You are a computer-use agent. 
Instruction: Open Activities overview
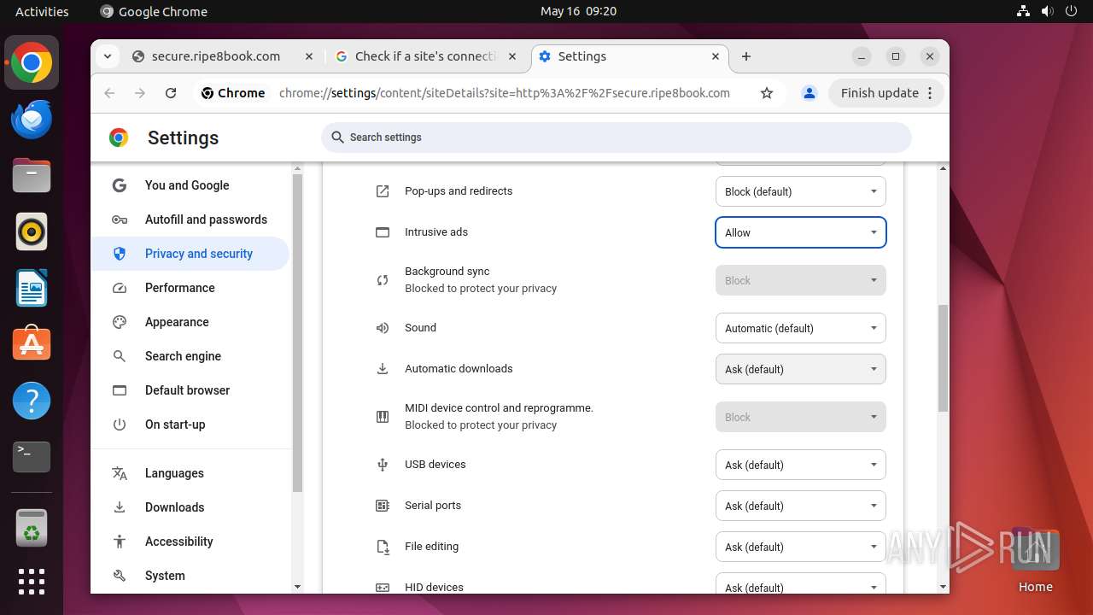(42, 11)
